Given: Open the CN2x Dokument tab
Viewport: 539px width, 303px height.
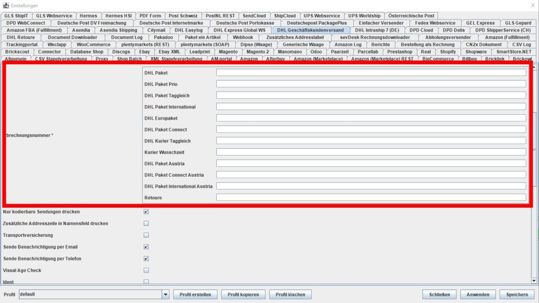Looking at the screenshot, I should coord(483,45).
